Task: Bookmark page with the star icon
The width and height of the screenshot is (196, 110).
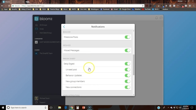Action: click(x=143, y=6)
